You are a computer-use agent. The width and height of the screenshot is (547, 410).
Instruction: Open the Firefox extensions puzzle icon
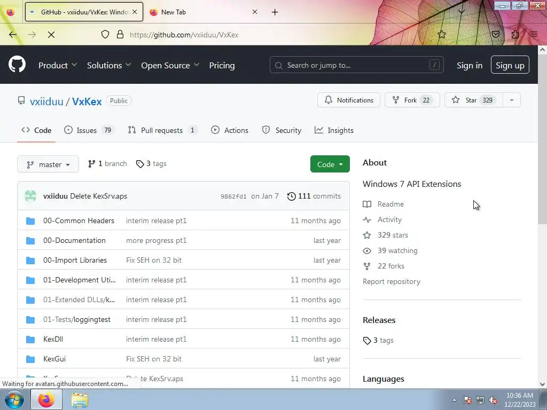pos(515,34)
